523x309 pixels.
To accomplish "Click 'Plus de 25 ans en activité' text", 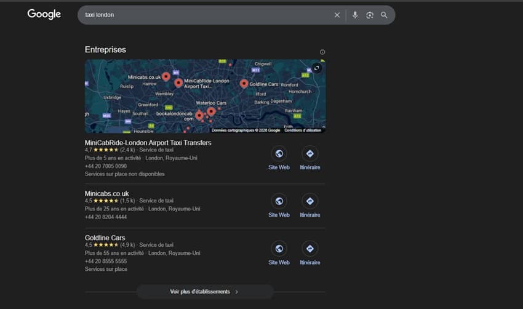I will pyautogui.click(x=114, y=209).
